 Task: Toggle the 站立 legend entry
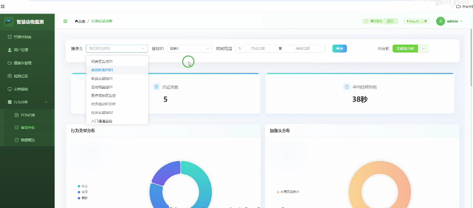pyautogui.click(x=83, y=186)
